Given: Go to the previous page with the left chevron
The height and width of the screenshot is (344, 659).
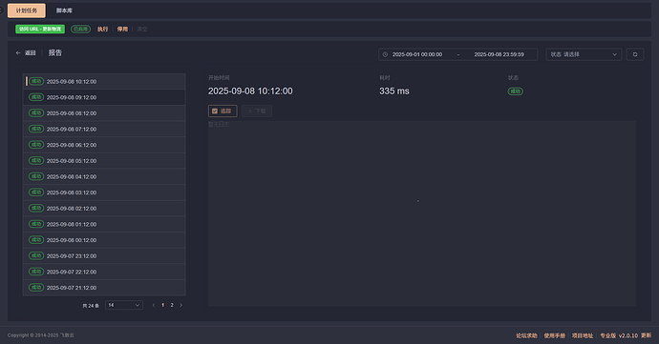Looking at the screenshot, I should (x=154, y=305).
